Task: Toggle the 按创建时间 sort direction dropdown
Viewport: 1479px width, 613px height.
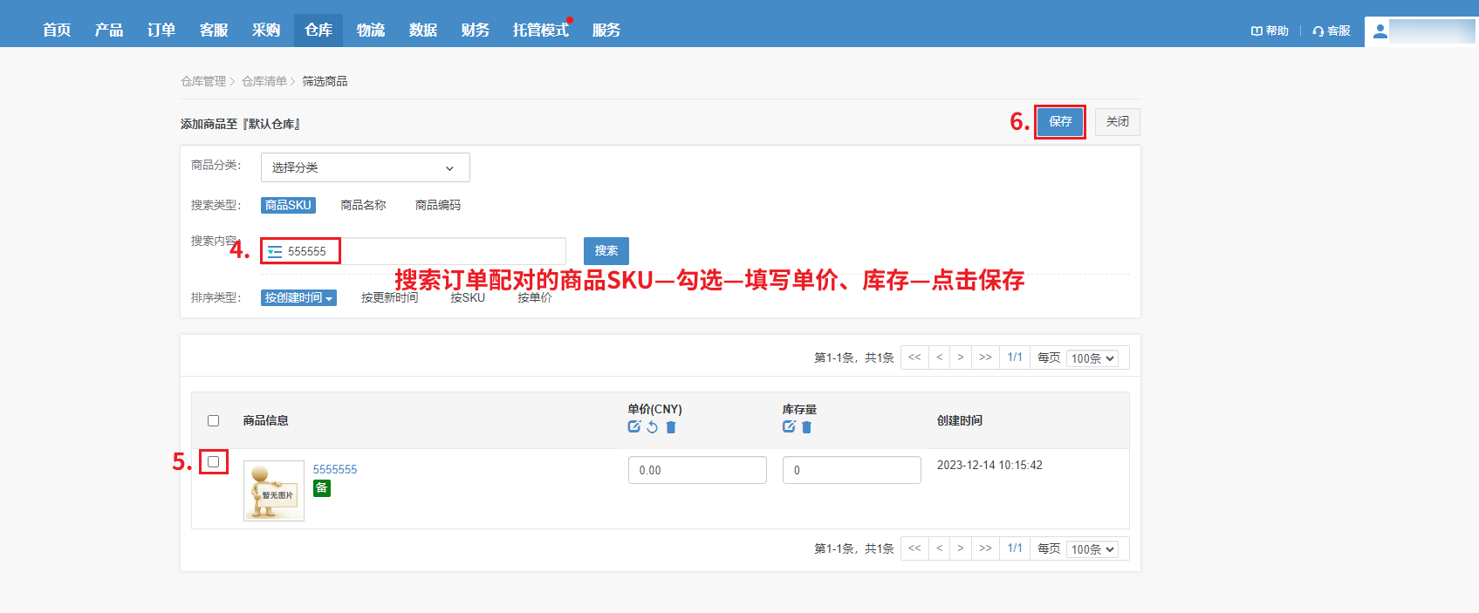Action: [298, 297]
